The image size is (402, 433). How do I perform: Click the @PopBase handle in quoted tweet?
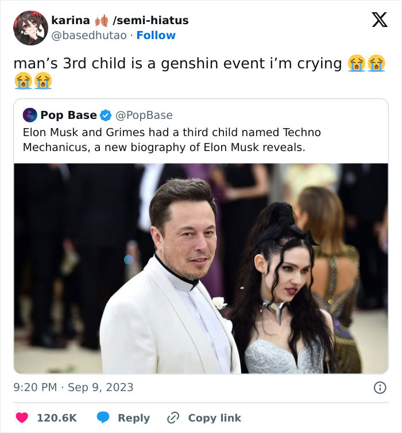coord(144,115)
